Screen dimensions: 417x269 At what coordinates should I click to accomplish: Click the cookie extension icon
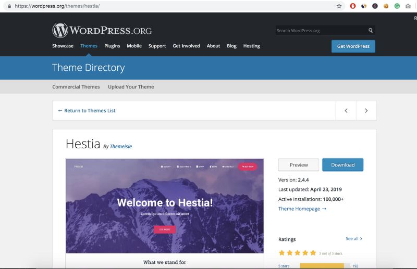(386, 6)
